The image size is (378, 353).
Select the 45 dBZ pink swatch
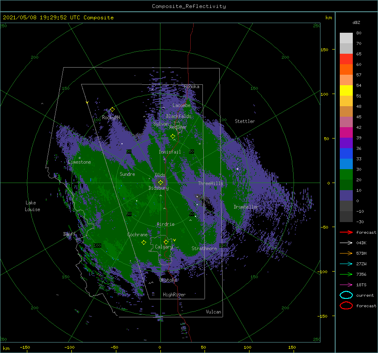click(346, 122)
